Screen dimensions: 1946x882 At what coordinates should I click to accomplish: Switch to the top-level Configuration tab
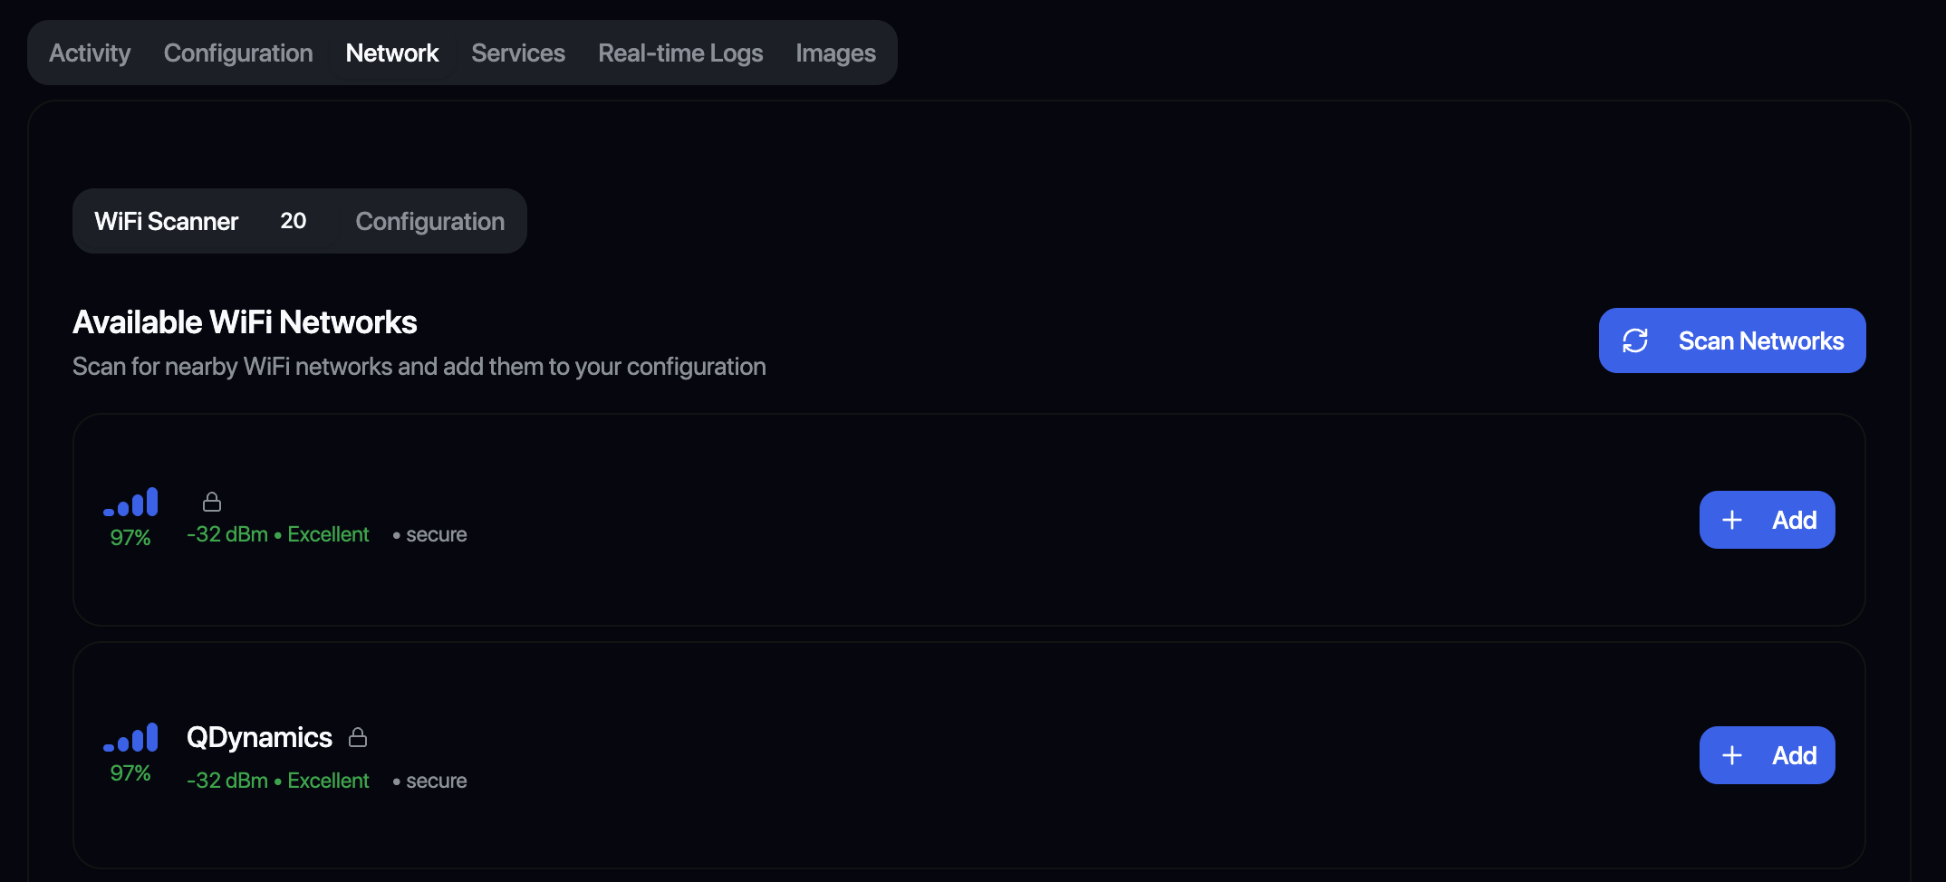point(238,53)
